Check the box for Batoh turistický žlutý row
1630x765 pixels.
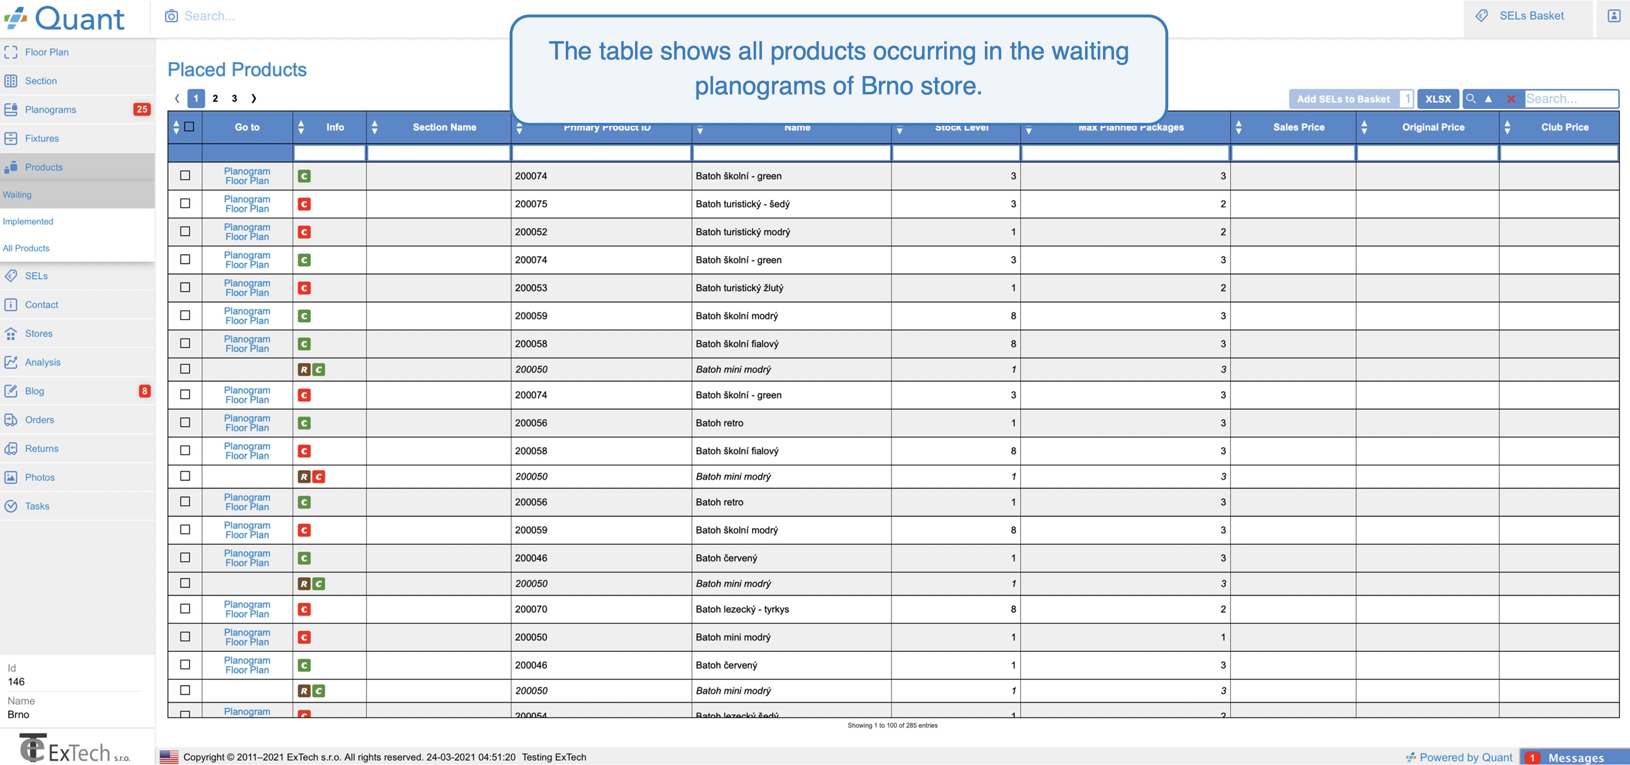pos(185,286)
